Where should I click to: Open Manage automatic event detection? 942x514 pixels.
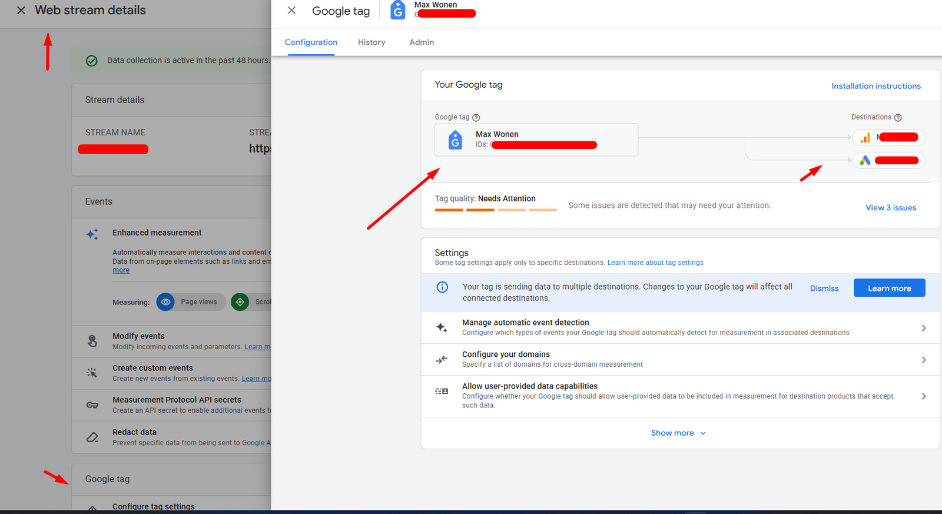click(x=680, y=327)
